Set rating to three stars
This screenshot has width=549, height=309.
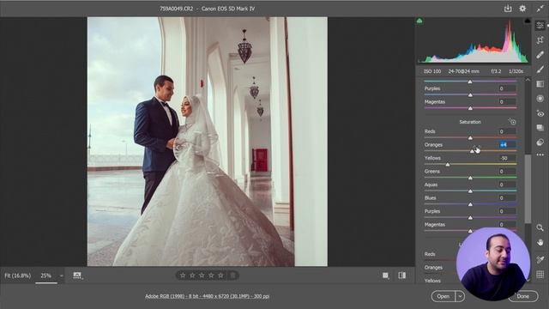coord(202,276)
